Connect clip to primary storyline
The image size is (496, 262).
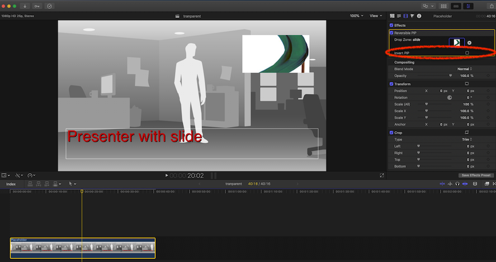pyautogui.click(x=30, y=184)
